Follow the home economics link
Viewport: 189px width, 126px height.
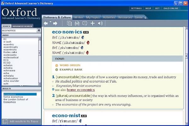coord(81,90)
